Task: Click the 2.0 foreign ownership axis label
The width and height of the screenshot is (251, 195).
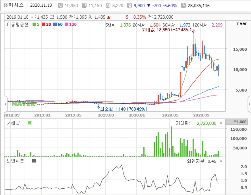Action: pyautogui.click(x=243, y=166)
